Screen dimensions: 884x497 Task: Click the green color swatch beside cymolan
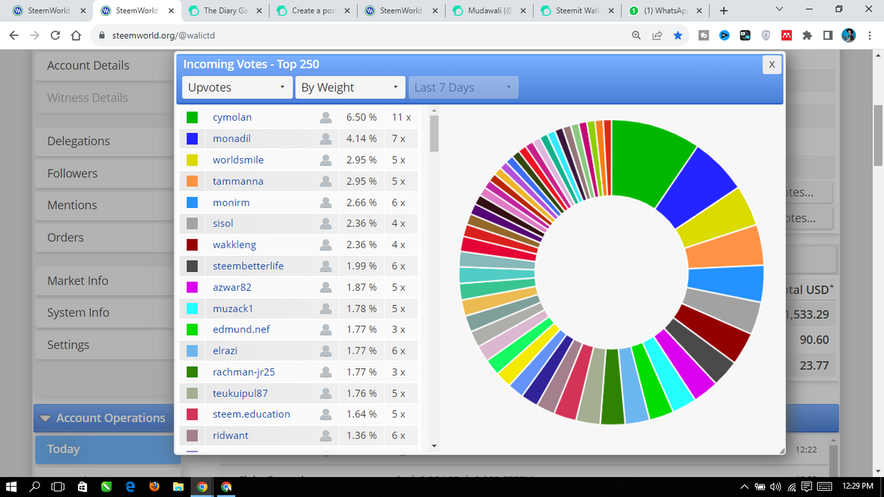tap(192, 117)
